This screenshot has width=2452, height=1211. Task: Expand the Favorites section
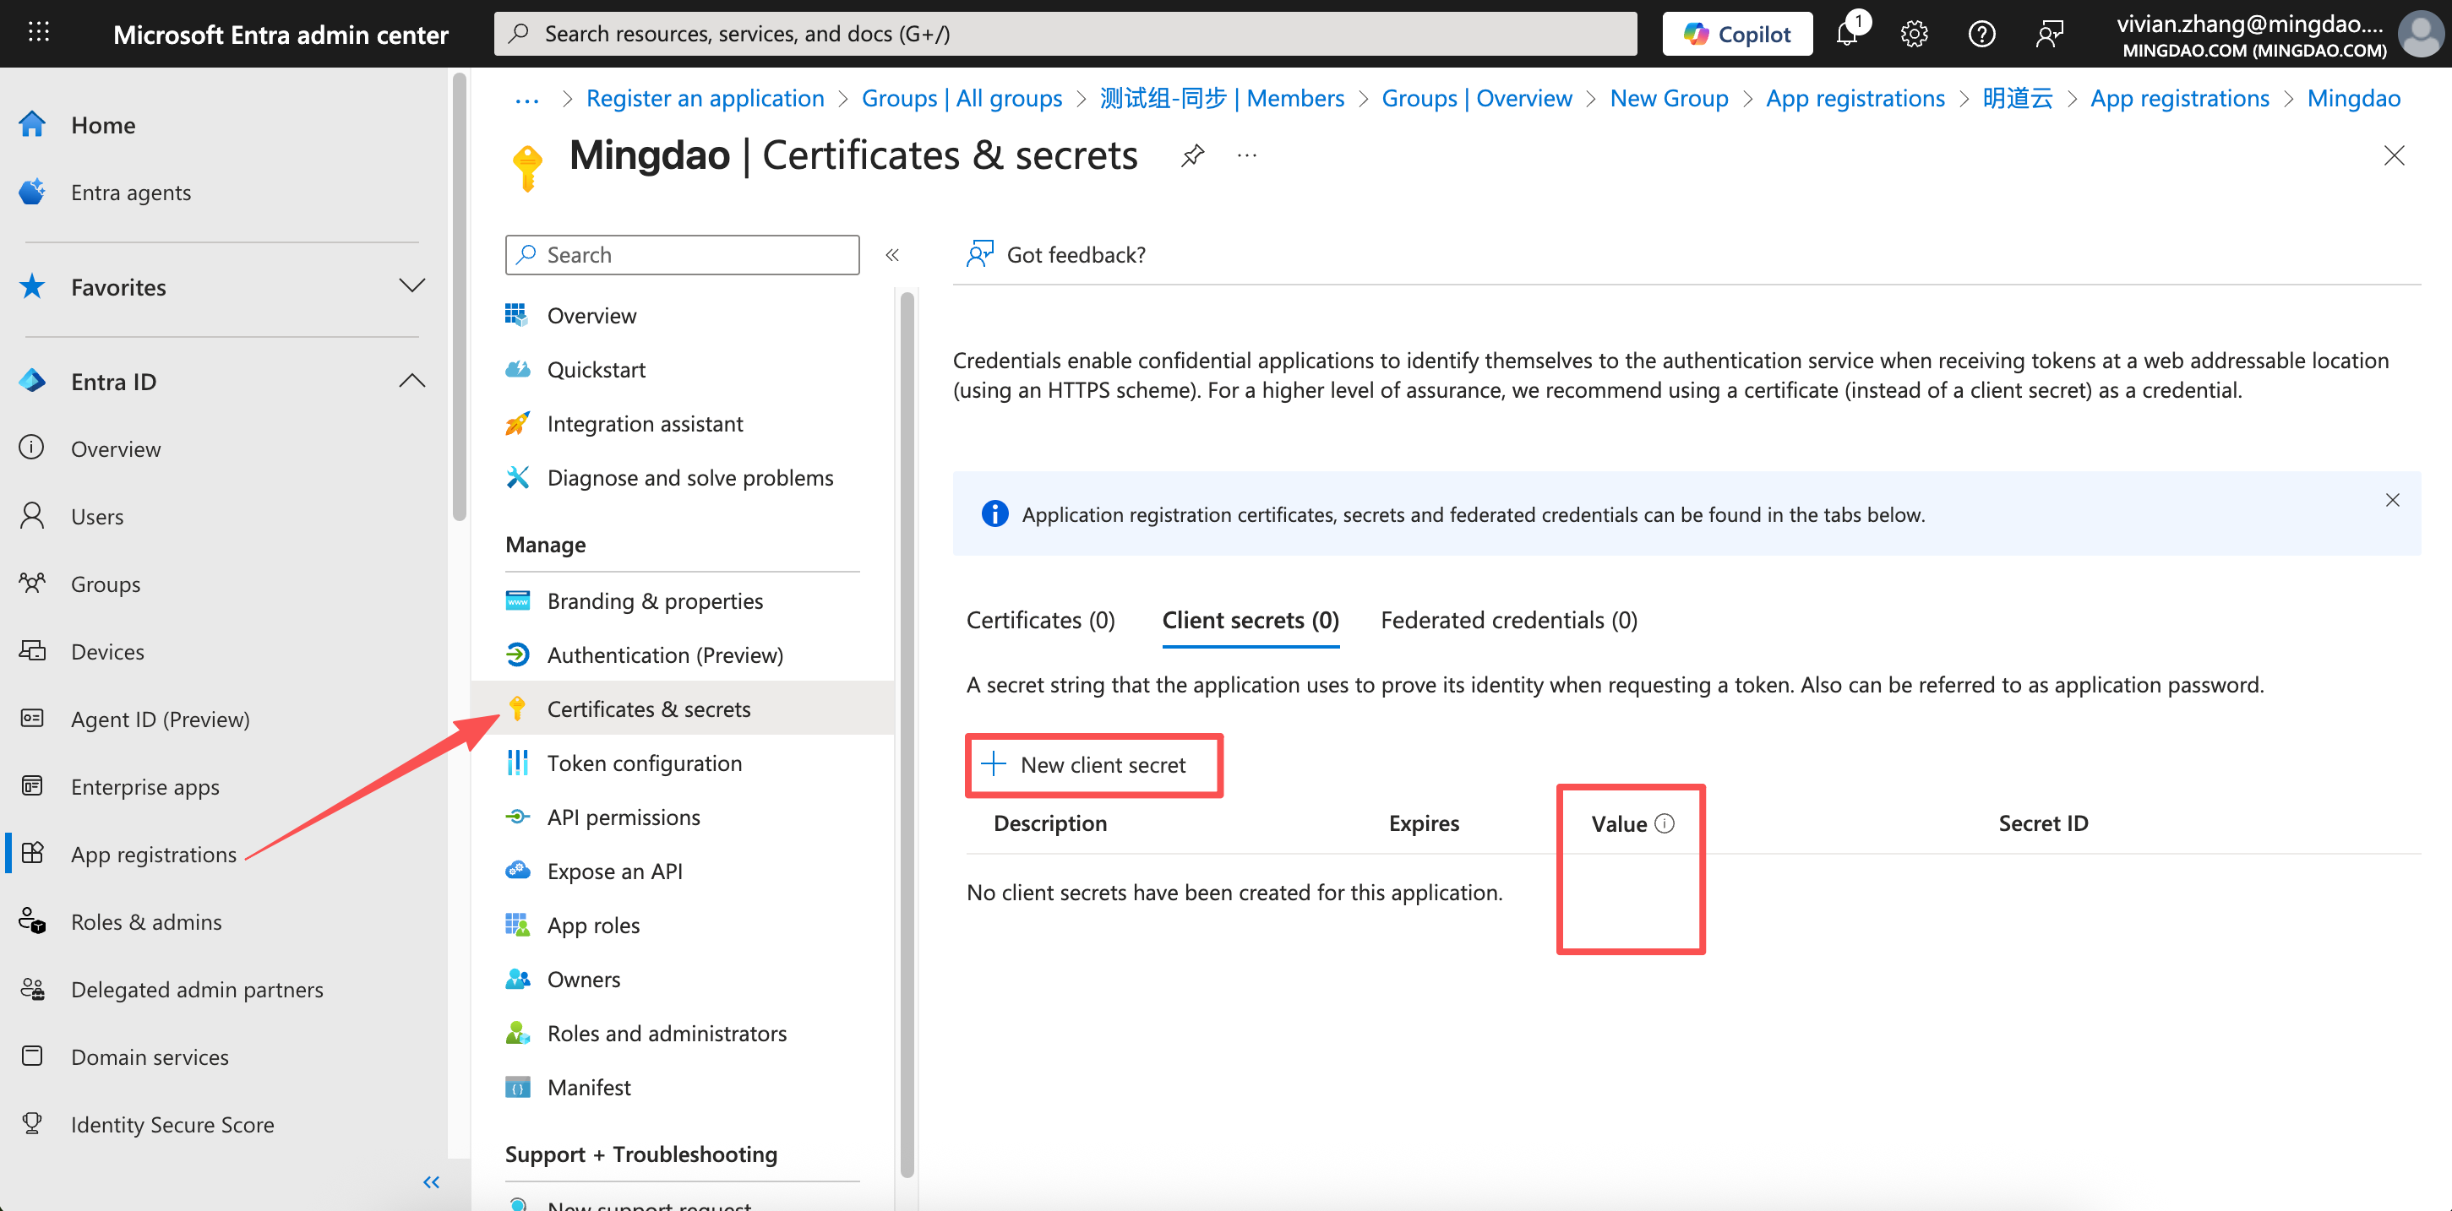[411, 286]
